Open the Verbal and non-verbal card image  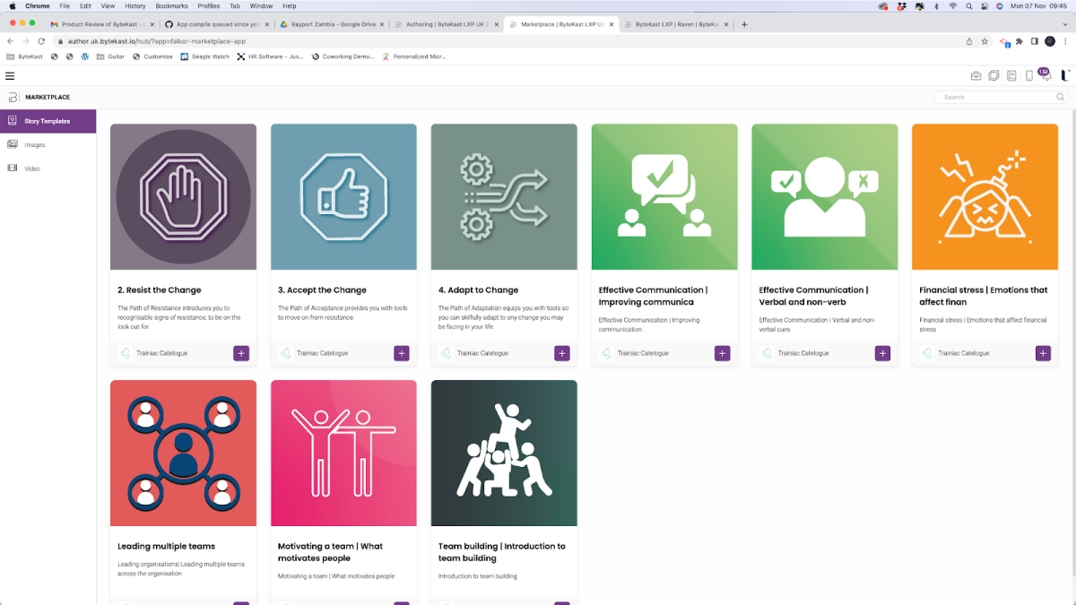click(825, 197)
